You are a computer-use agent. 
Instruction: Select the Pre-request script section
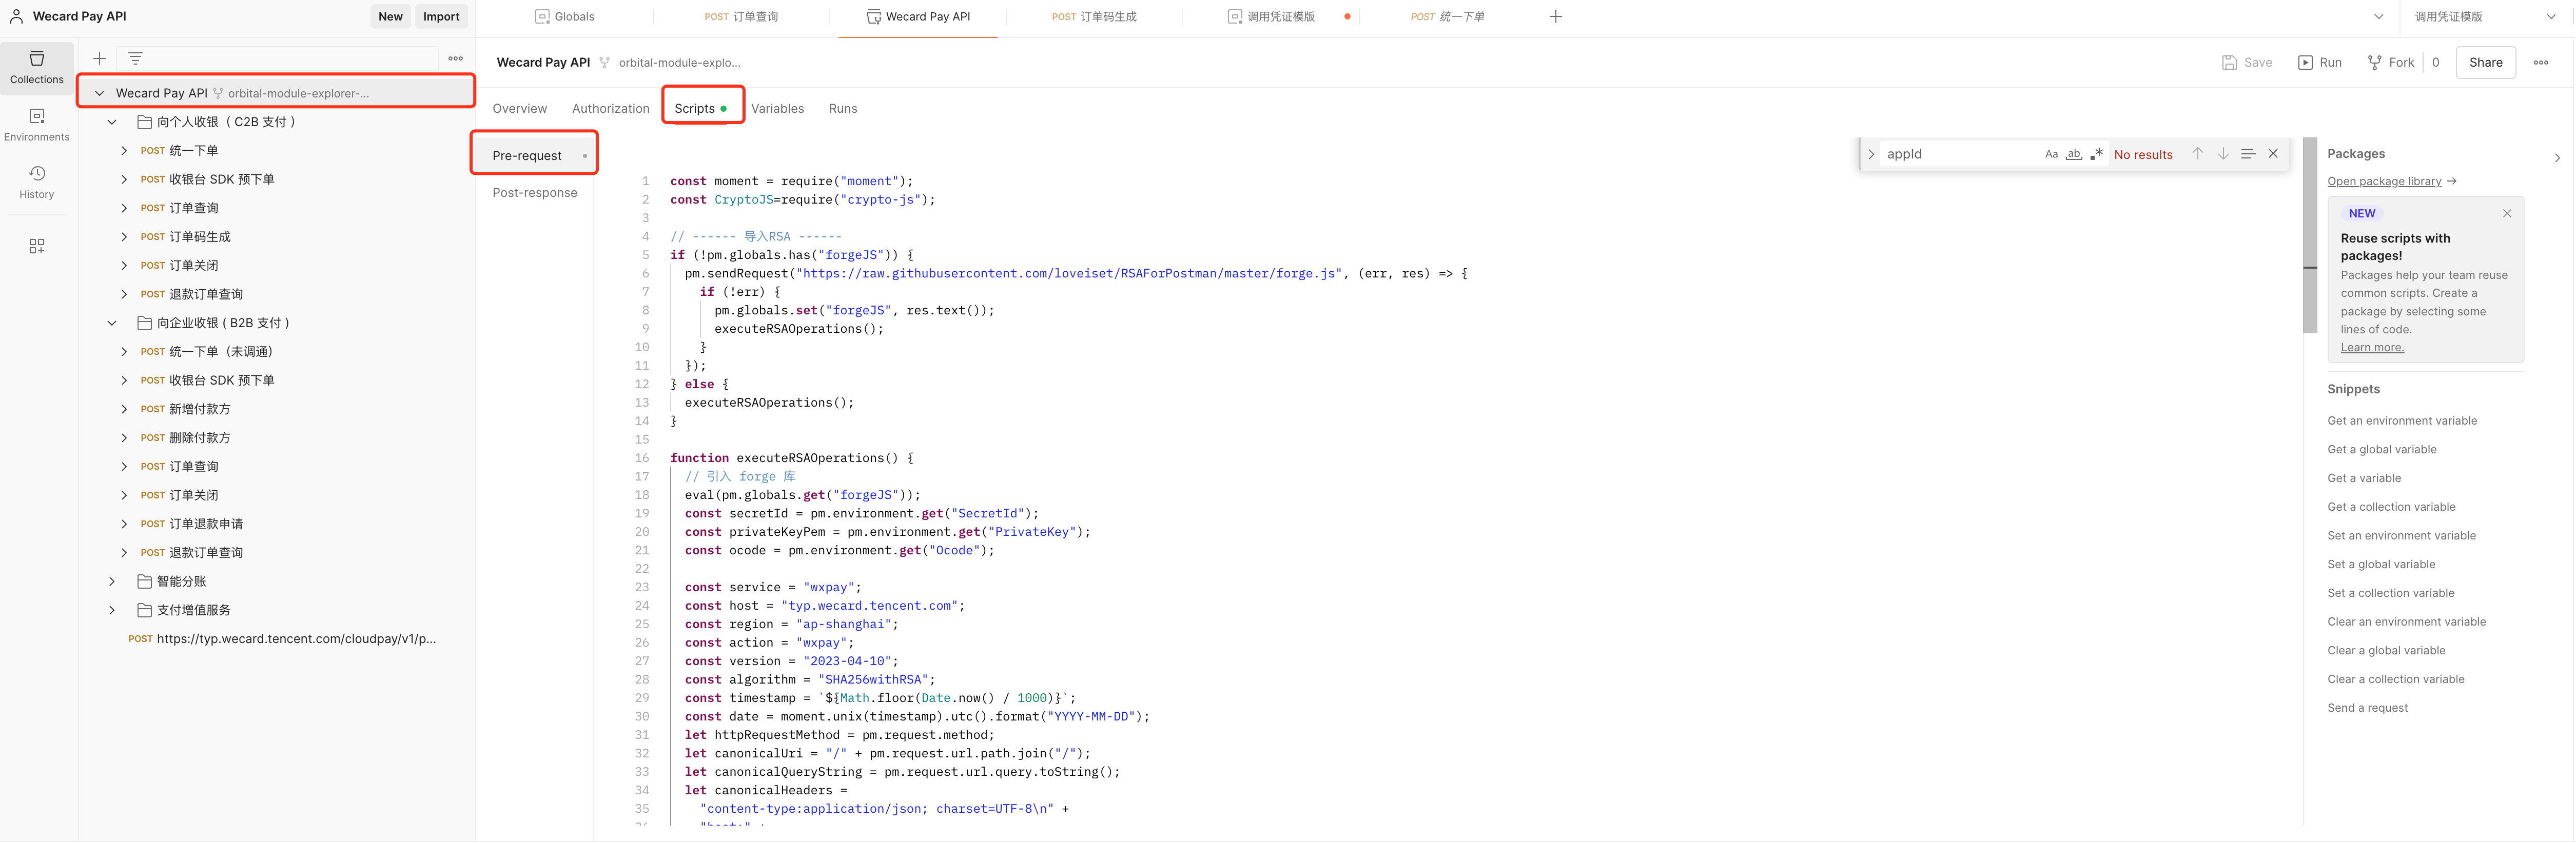coord(534,155)
